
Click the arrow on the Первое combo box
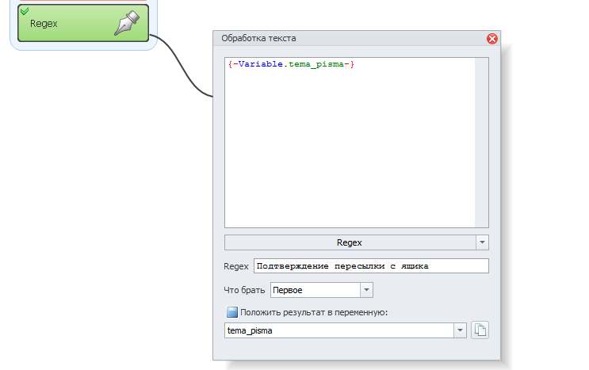tap(365, 290)
